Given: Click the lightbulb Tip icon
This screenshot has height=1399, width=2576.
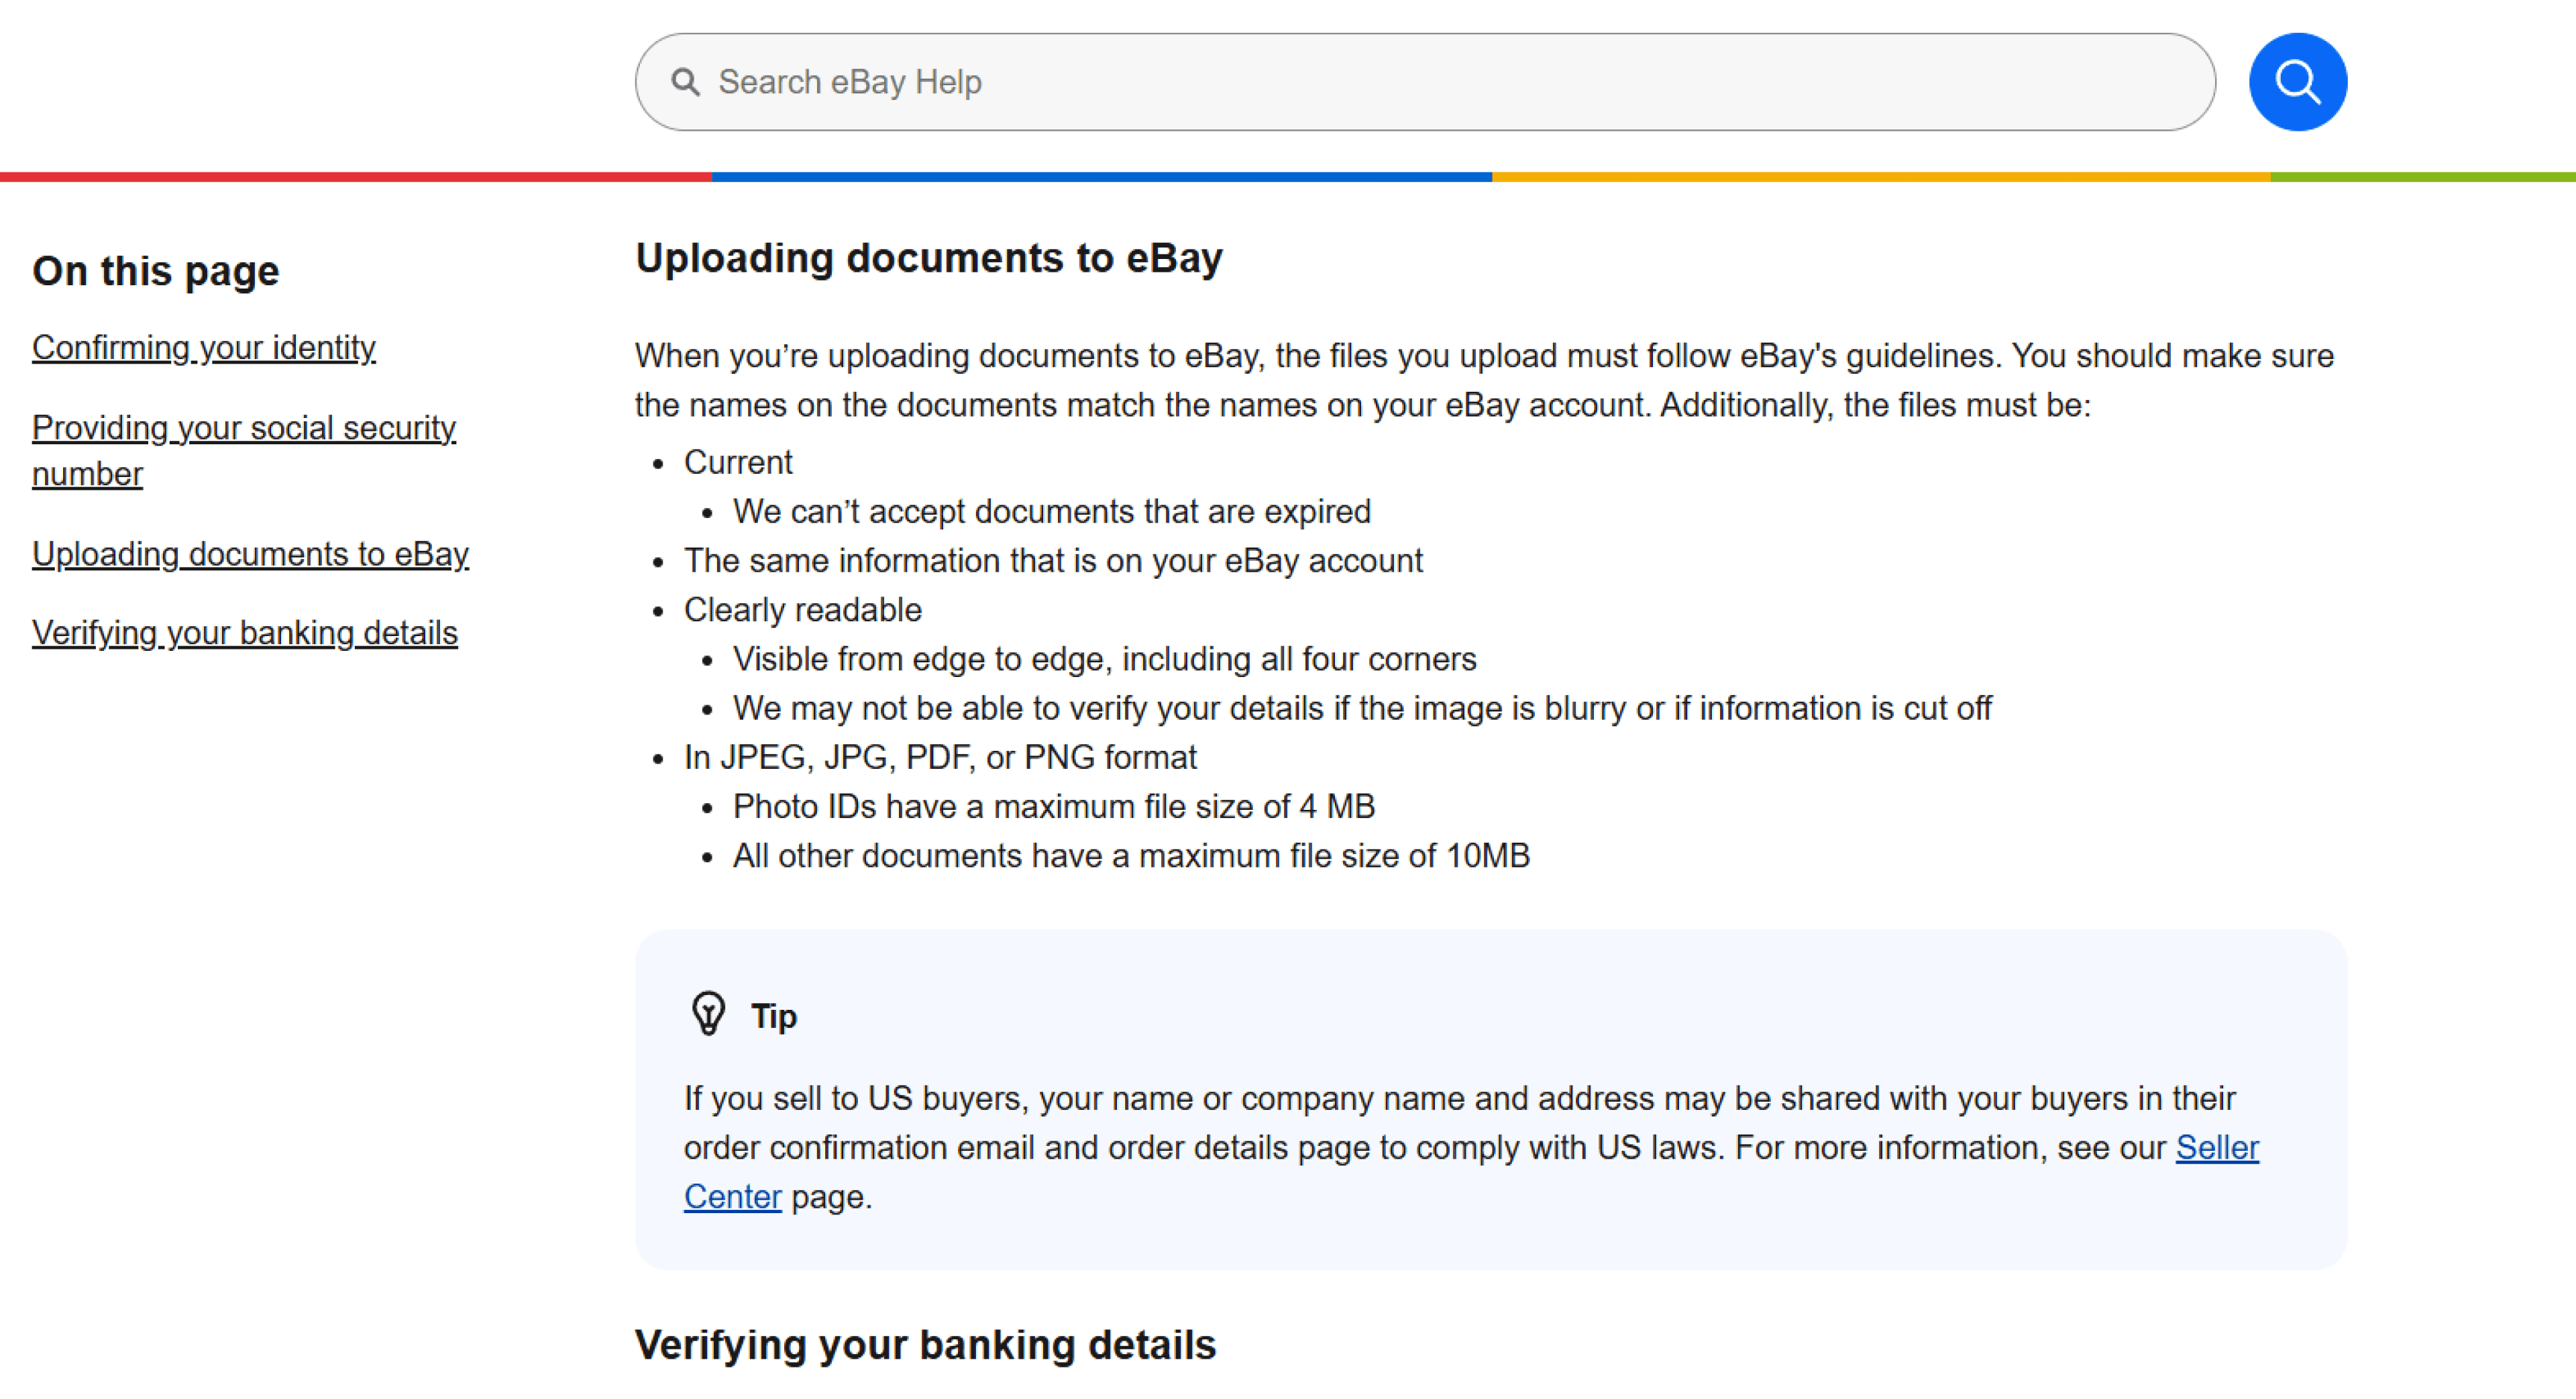Looking at the screenshot, I should click(x=708, y=1014).
